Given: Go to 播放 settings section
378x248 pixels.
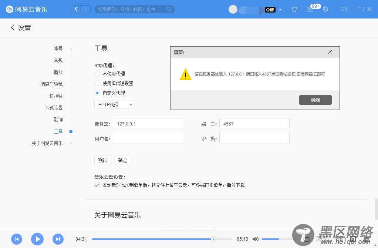Looking at the screenshot, I should (58, 72).
